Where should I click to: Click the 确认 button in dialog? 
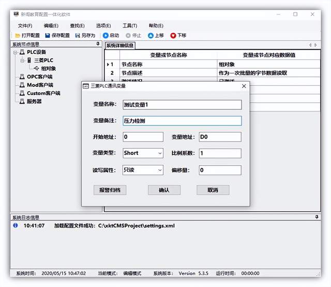pos(164,190)
